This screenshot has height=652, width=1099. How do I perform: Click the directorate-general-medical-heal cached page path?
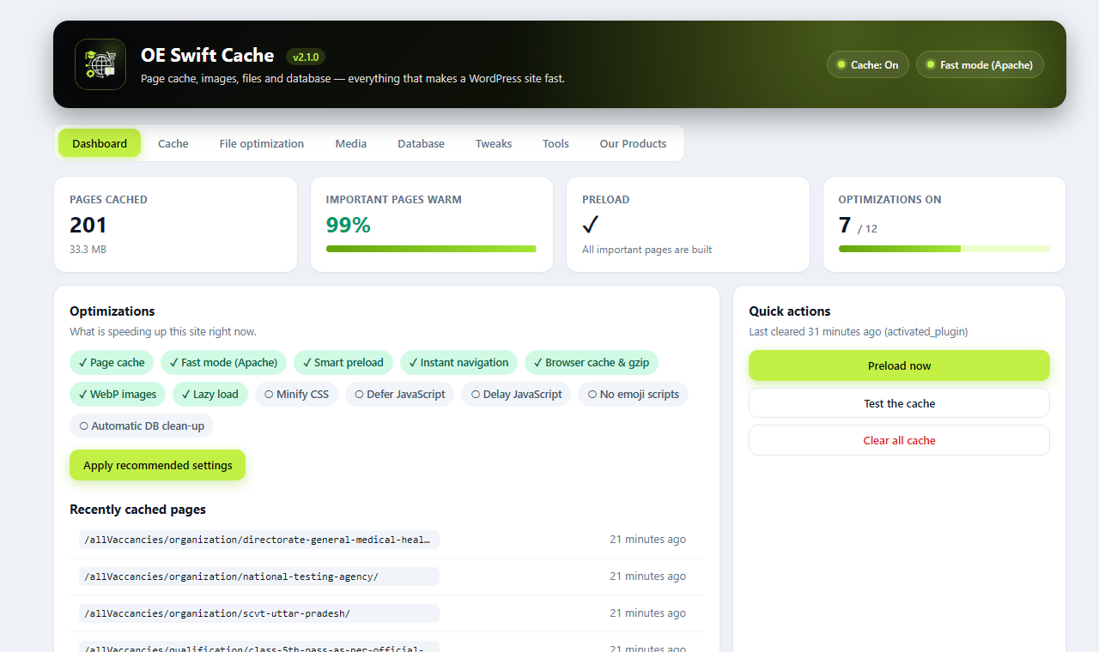tap(259, 540)
